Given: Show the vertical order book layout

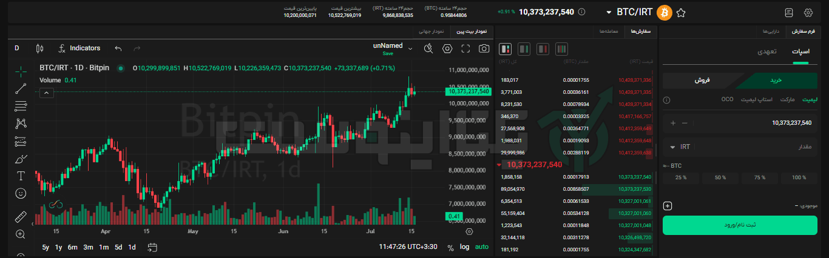Looking at the screenshot, I should click(562, 48).
